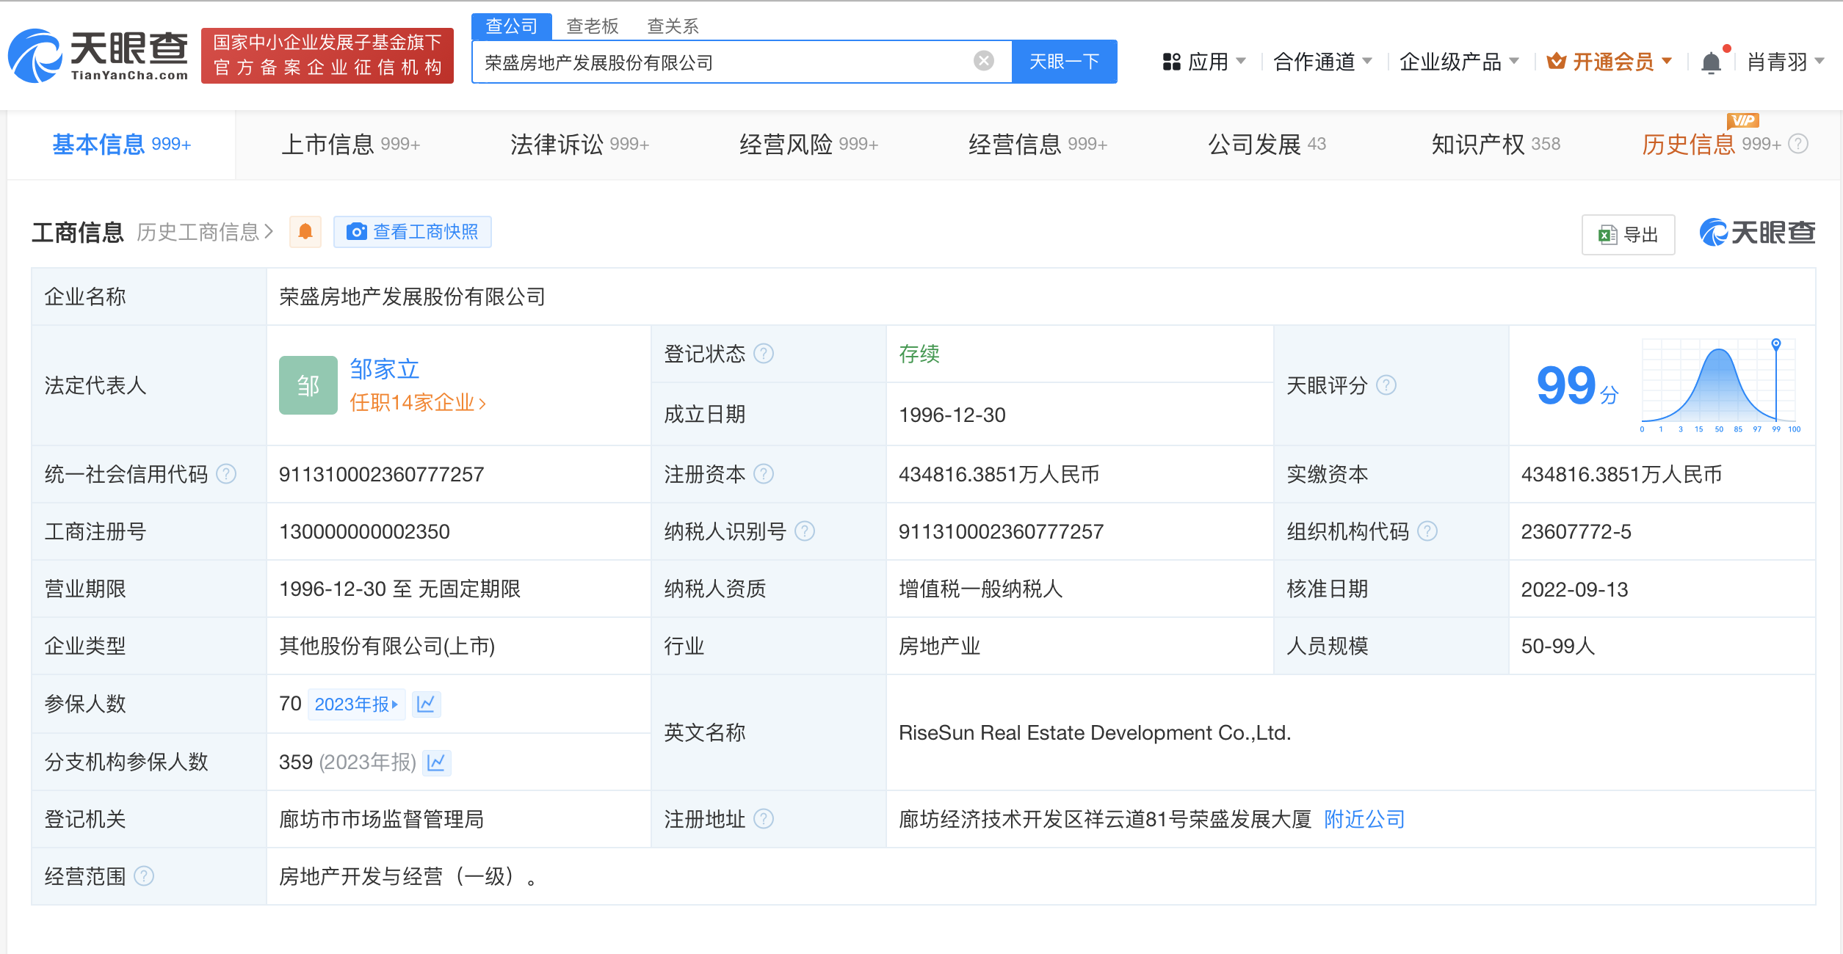Open the notification bell icon
Screen dimensions: 1843x954
[1712, 62]
